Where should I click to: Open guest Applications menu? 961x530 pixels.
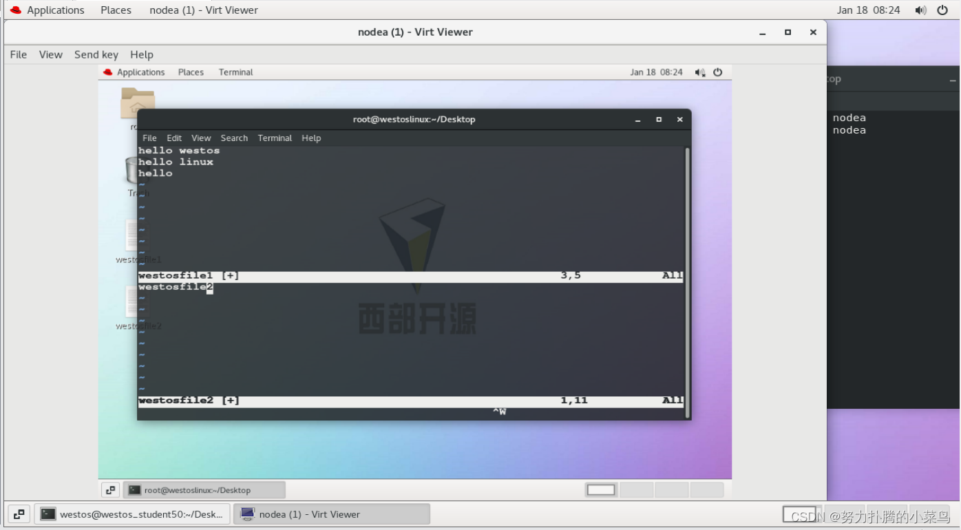point(134,72)
